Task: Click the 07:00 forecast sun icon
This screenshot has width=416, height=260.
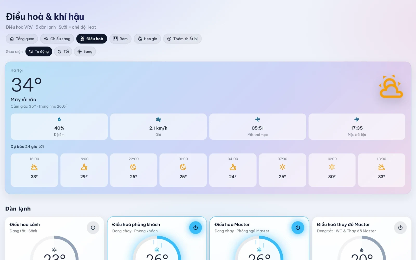Action: [x=282, y=167]
